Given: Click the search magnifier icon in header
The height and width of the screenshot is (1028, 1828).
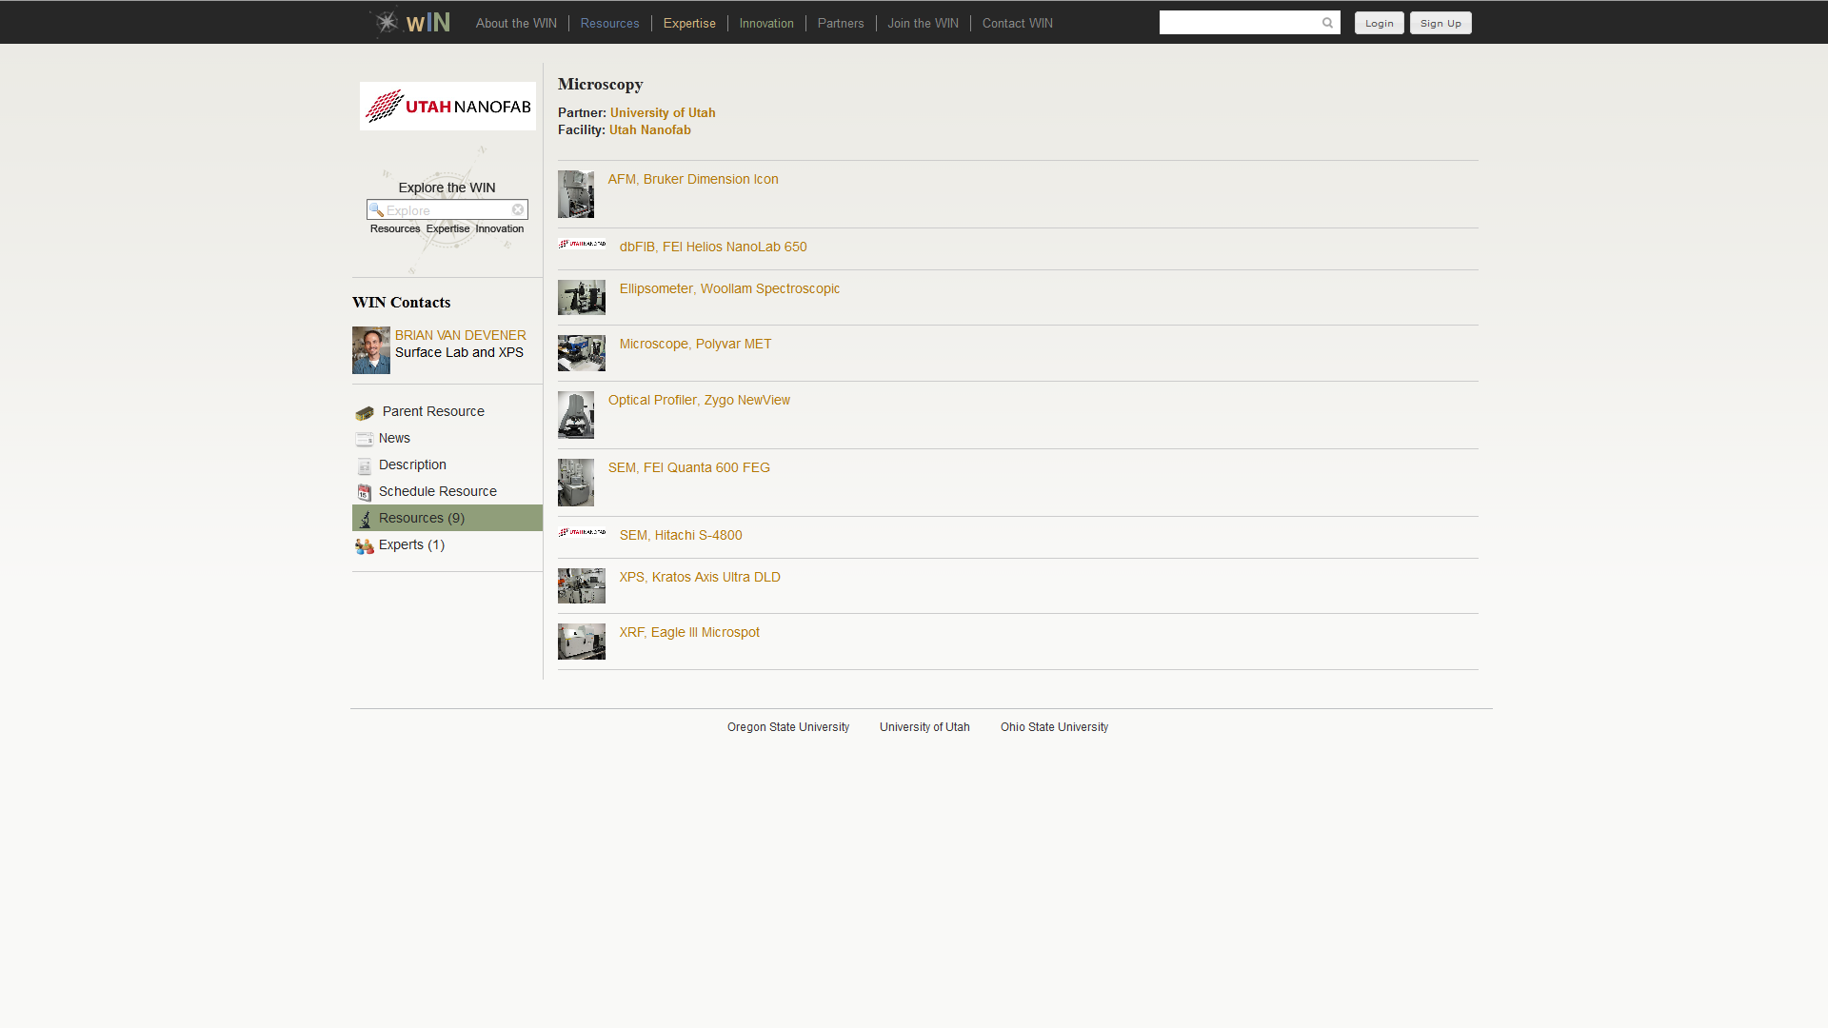Looking at the screenshot, I should pyautogui.click(x=1327, y=23).
